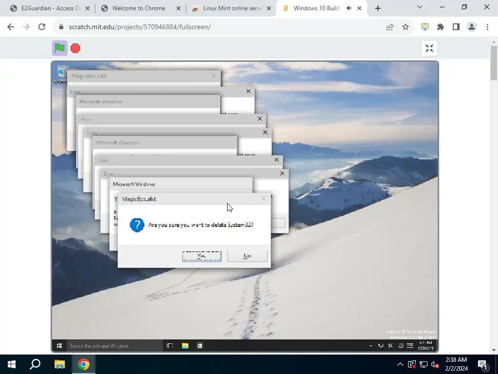Close the front MagicBox.ahk question dialog
This screenshot has width=498, height=374.
263,199
